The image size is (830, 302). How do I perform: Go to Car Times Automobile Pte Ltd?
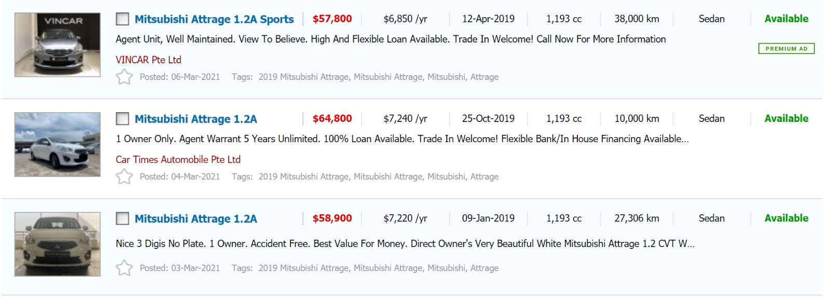pyautogui.click(x=178, y=159)
